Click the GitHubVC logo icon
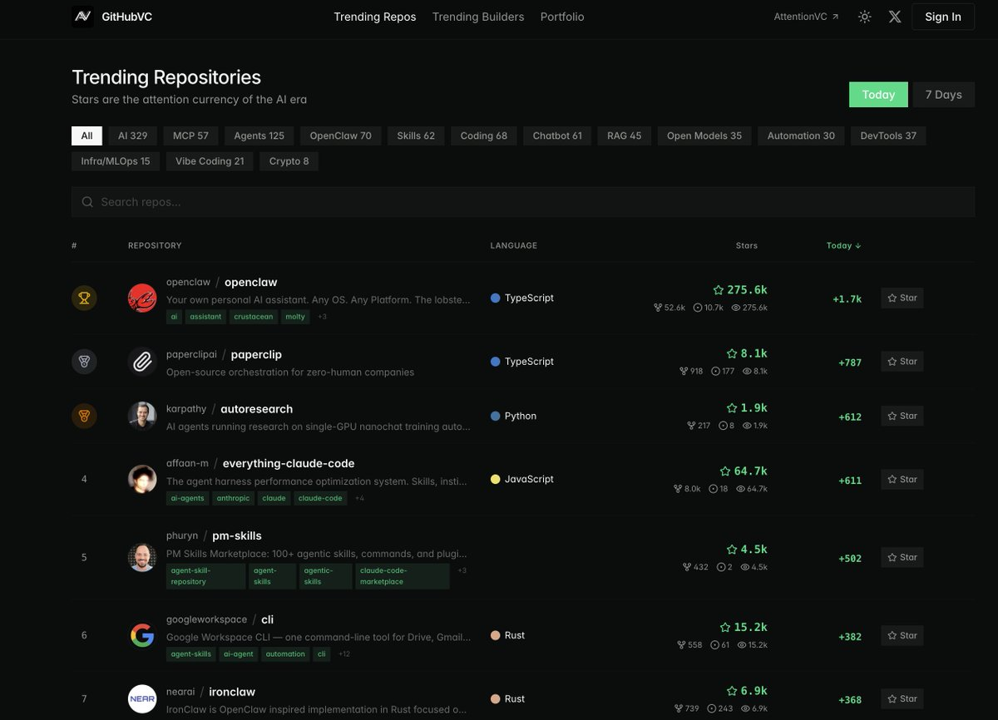This screenshot has height=720, width=998. tap(82, 16)
